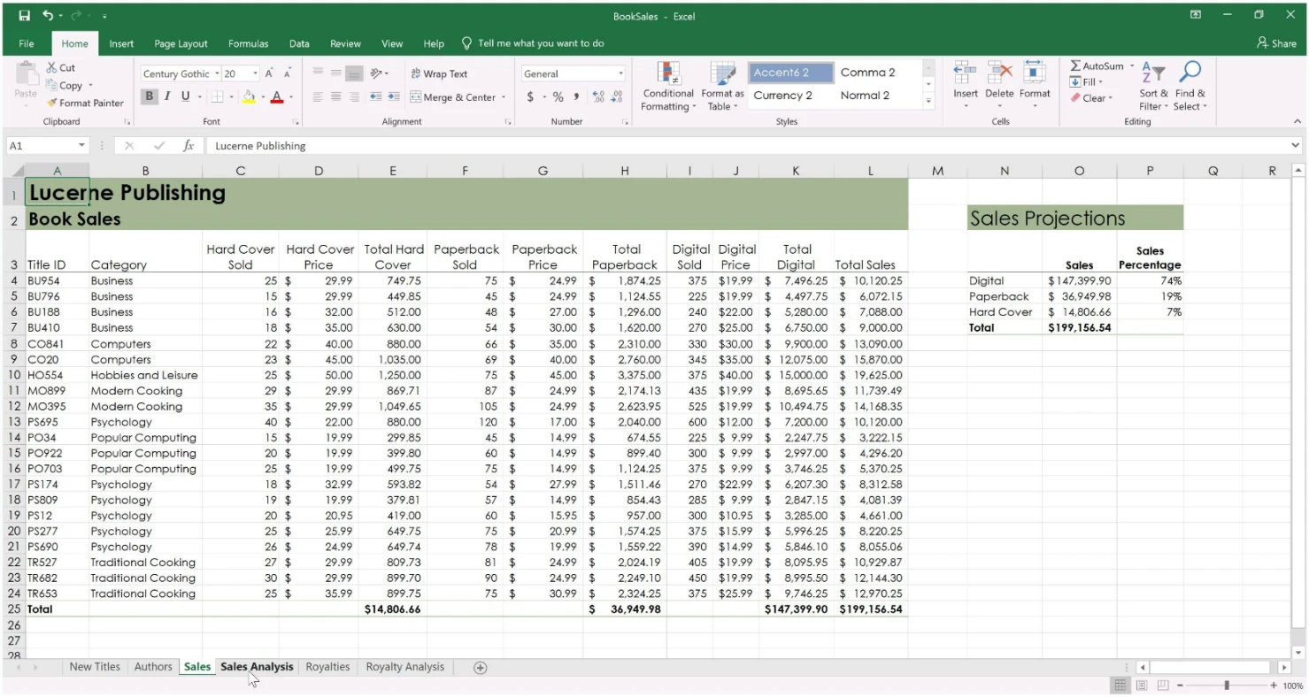
Task: Click the insert function fx icon
Action: click(189, 146)
